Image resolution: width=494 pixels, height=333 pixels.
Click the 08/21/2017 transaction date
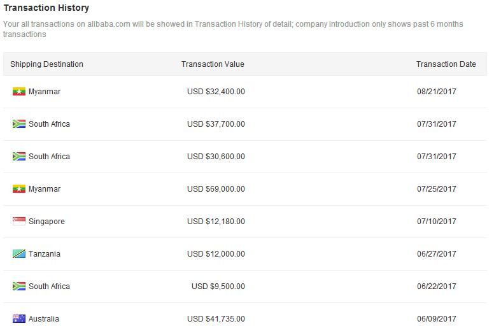pyautogui.click(x=437, y=92)
